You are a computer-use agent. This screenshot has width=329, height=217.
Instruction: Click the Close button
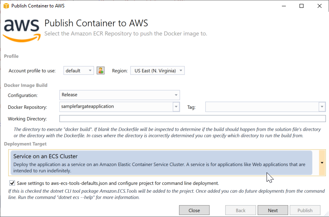[x=194, y=210]
